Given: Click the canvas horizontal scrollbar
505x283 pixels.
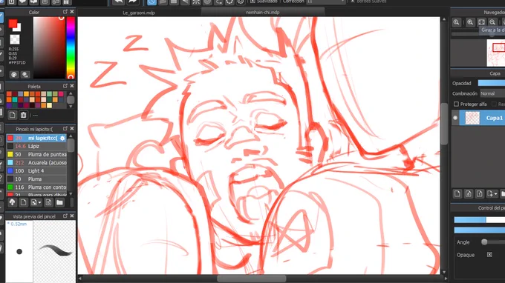Looking at the screenshot, I should coord(252,279).
